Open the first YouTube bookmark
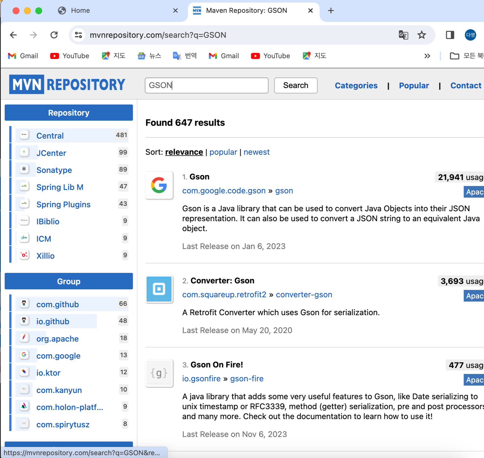The width and height of the screenshot is (484, 458). tap(70, 56)
